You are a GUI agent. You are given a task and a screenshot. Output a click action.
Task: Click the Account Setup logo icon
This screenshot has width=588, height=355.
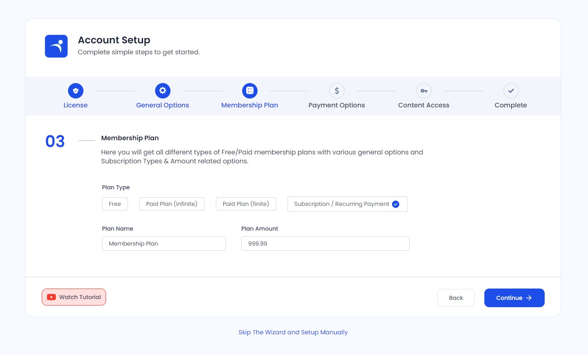(56, 46)
